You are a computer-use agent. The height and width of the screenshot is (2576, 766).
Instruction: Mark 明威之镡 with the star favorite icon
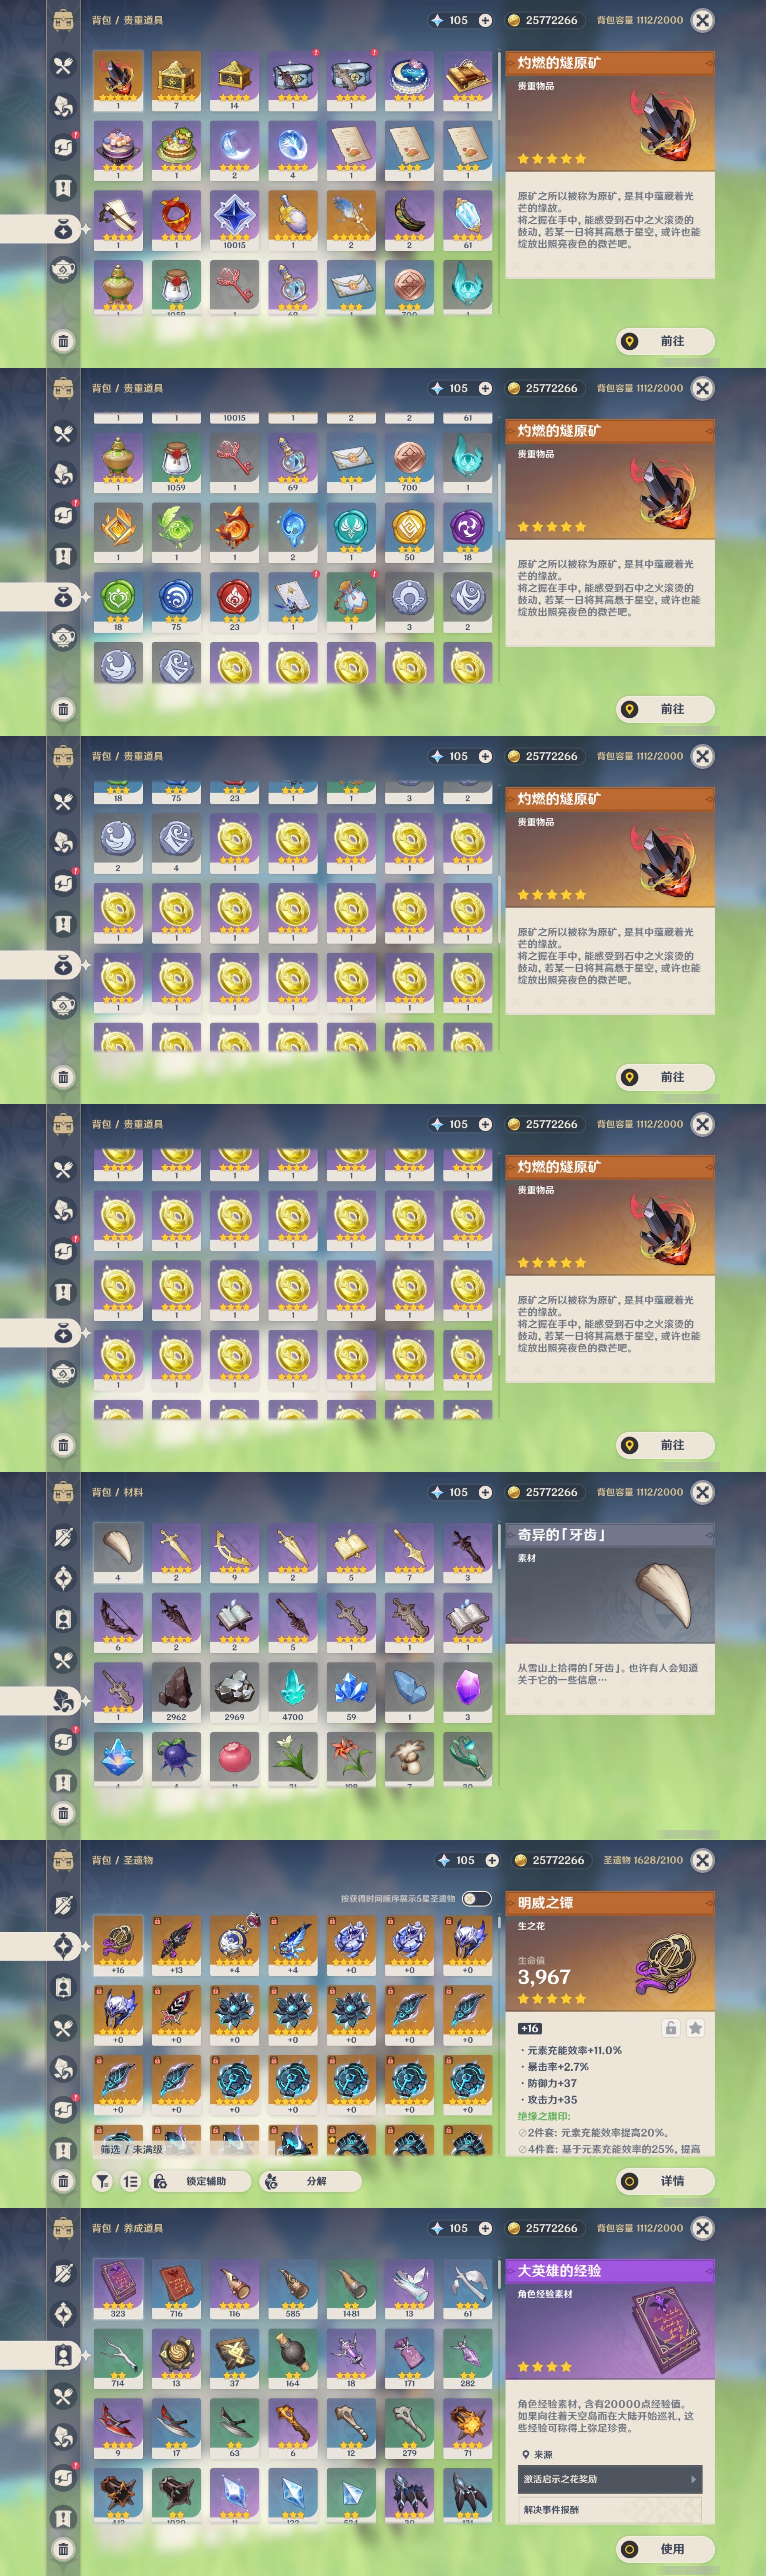695,2028
